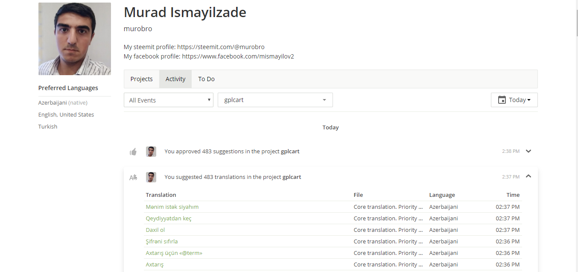The image size is (578, 272).
Task: Open the gplcart project dropdown
Action: [x=275, y=100]
